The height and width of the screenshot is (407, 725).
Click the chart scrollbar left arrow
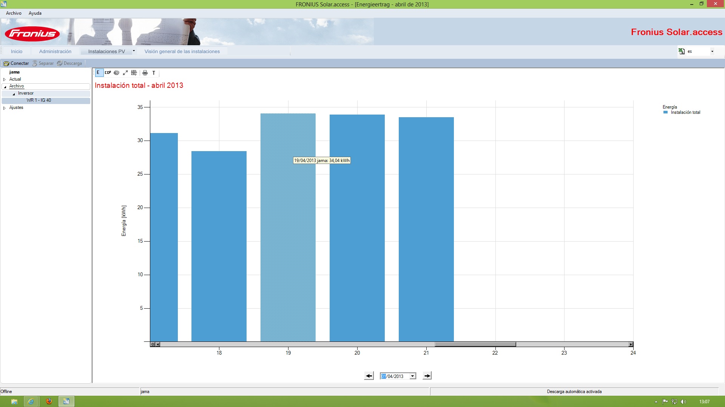(x=158, y=344)
